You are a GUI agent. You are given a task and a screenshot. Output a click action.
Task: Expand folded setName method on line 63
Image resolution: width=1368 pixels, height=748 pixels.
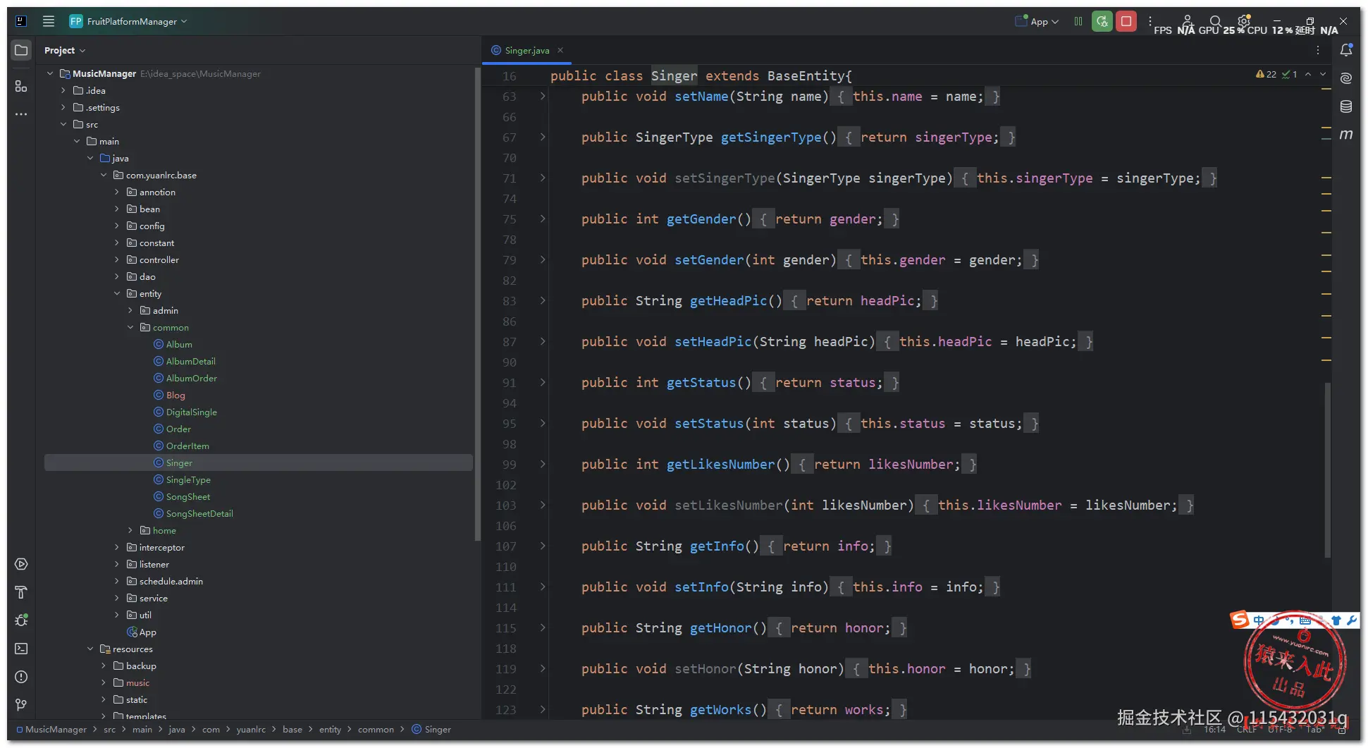(x=543, y=96)
